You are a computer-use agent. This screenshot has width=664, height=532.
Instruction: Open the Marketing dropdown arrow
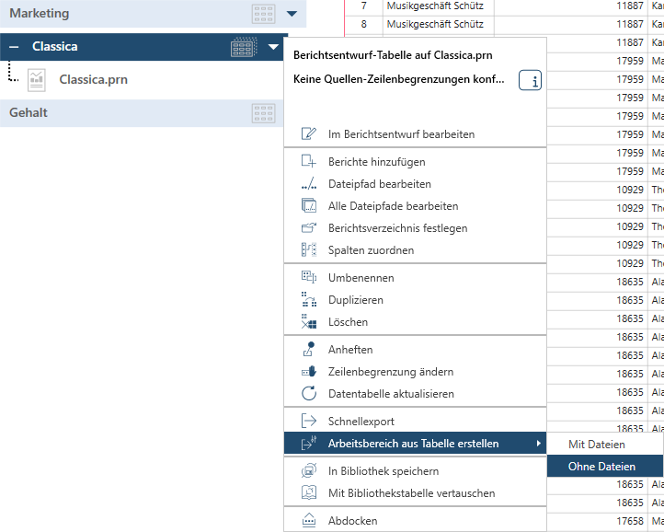292,14
